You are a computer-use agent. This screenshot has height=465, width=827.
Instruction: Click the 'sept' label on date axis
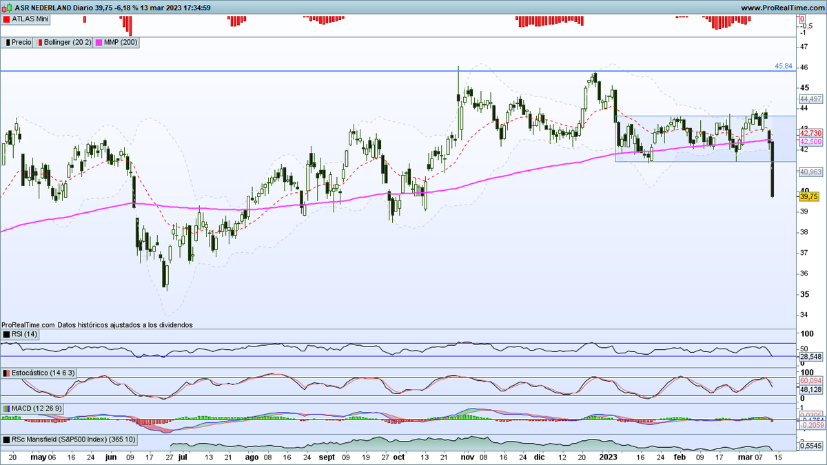coord(327,456)
